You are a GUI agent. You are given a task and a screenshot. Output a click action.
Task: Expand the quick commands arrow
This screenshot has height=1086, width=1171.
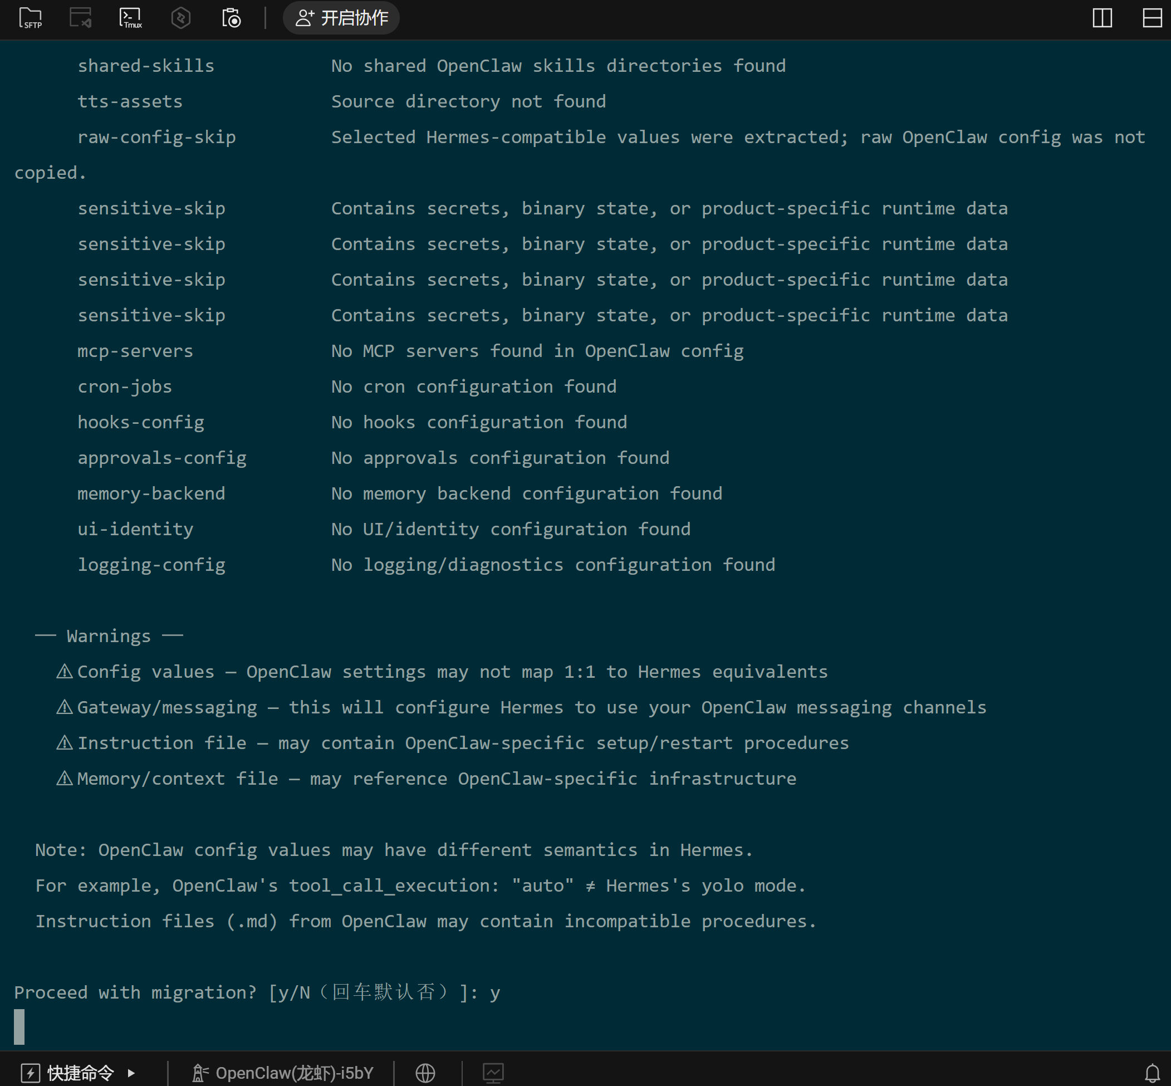tap(131, 1073)
